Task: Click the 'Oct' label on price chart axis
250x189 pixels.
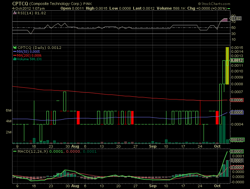Action: (217, 146)
